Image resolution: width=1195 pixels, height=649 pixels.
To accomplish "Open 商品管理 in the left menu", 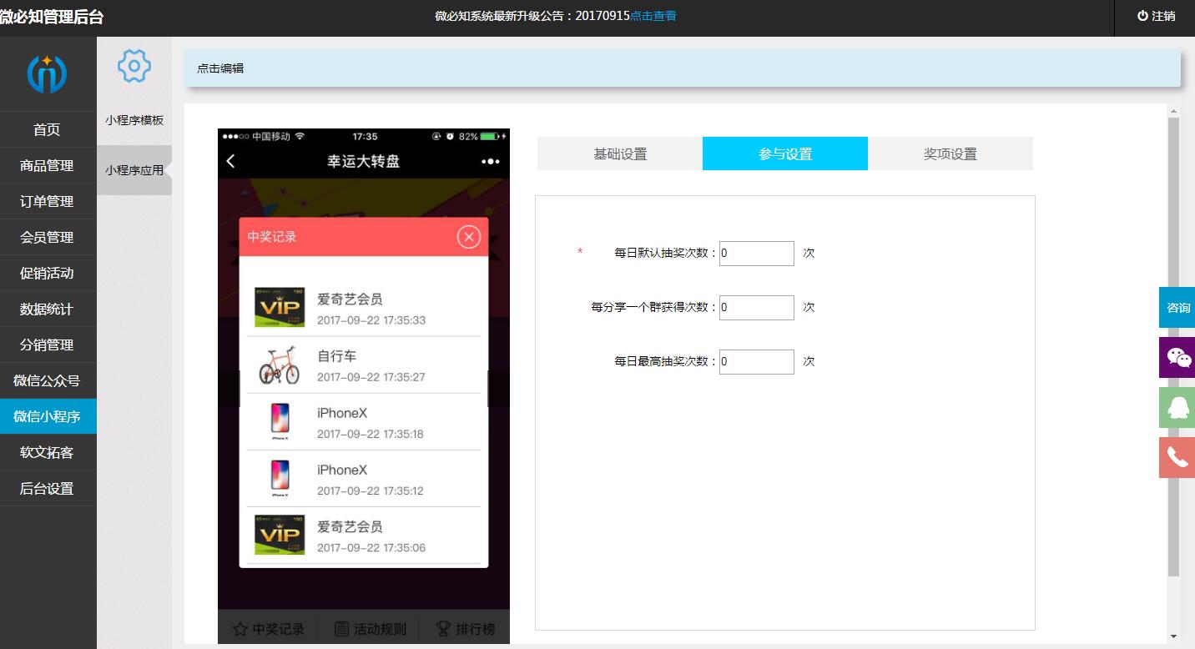I will click(47, 166).
